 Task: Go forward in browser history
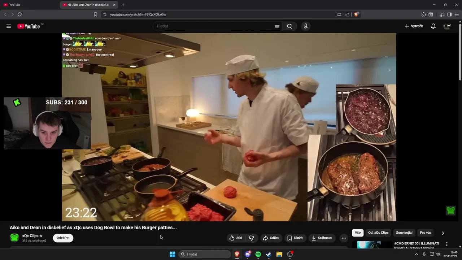[12, 14]
